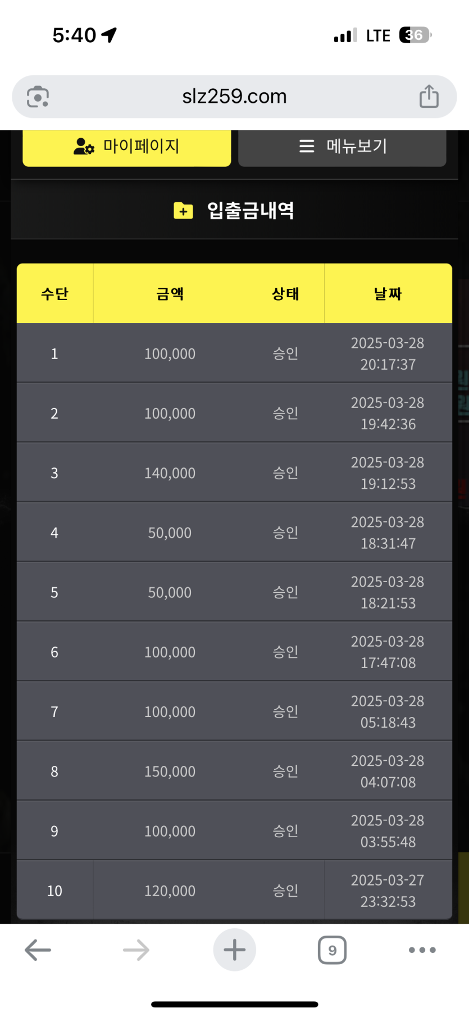Select the 150,000 amount in row 8
469x1017 pixels.
pyautogui.click(x=170, y=771)
